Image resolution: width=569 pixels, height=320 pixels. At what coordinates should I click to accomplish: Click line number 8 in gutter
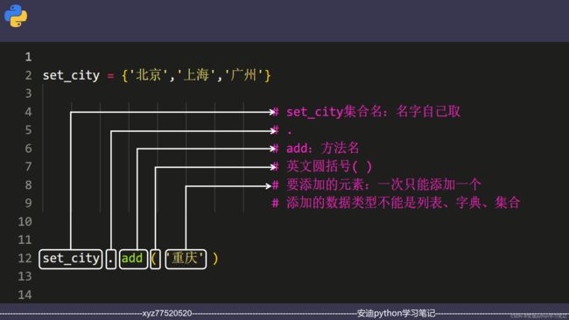tap(28, 184)
